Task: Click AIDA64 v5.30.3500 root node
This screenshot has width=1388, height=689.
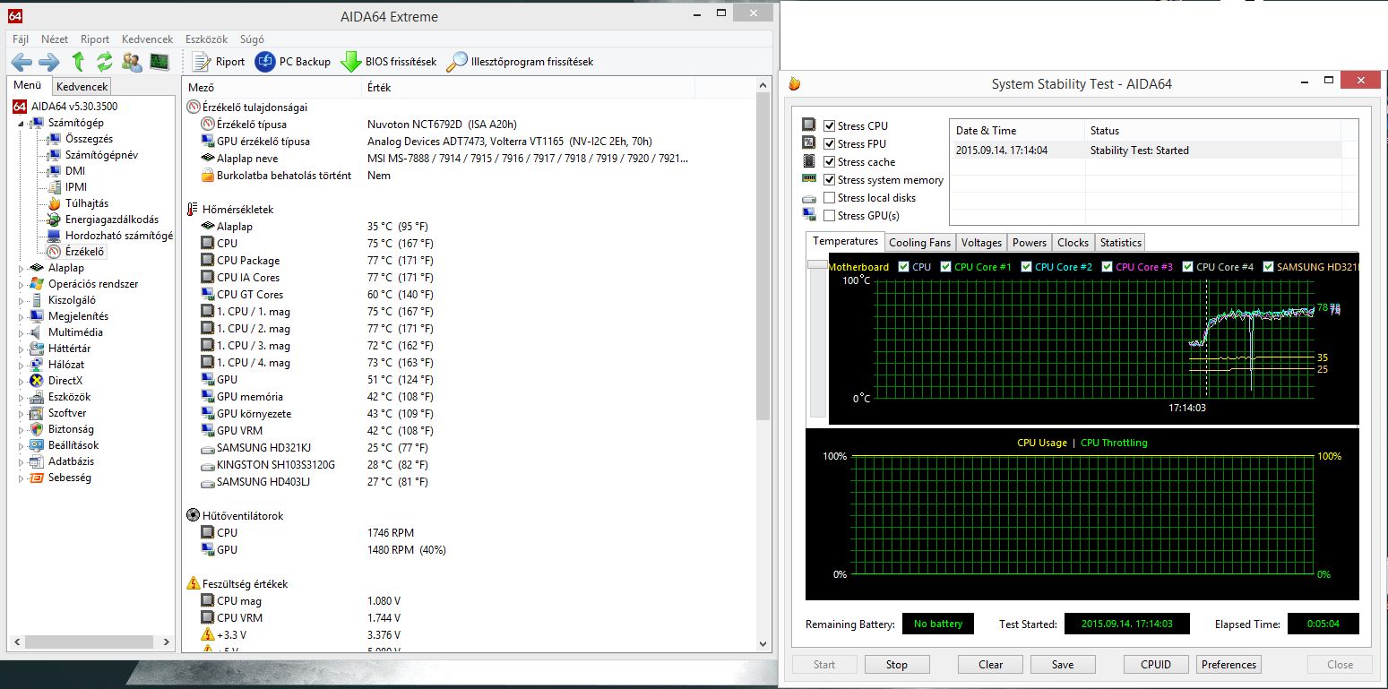Action: (73, 107)
